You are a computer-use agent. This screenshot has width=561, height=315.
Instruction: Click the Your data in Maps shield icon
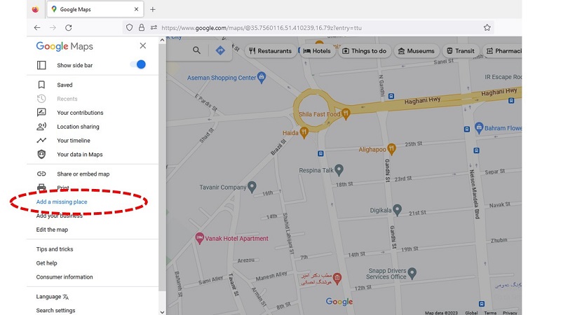pyautogui.click(x=41, y=154)
